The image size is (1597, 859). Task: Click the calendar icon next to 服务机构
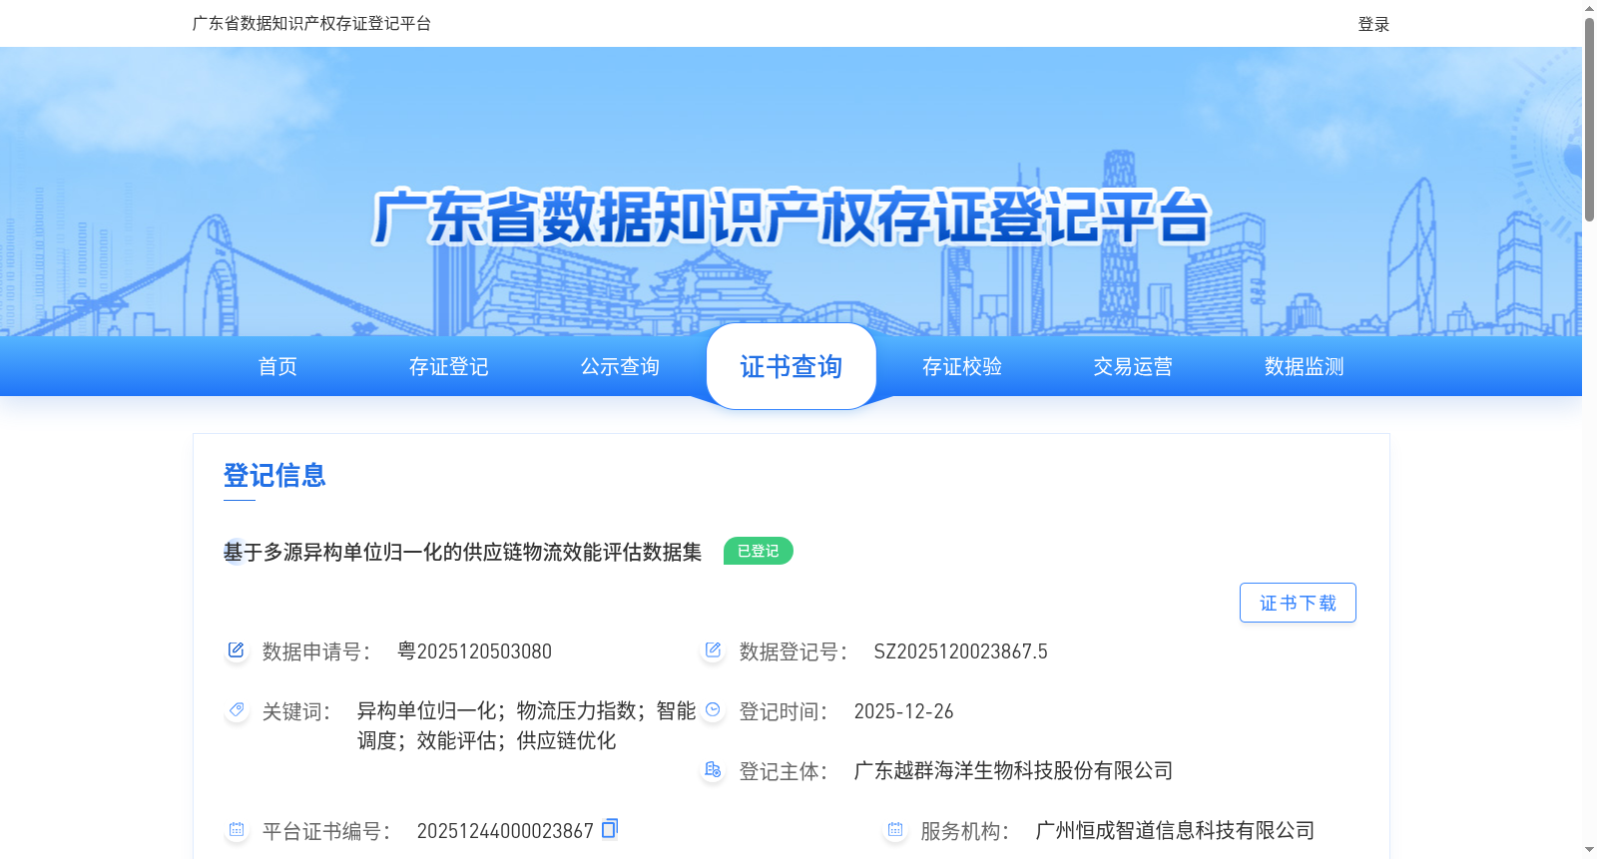pyautogui.click(x=894, y=830)
